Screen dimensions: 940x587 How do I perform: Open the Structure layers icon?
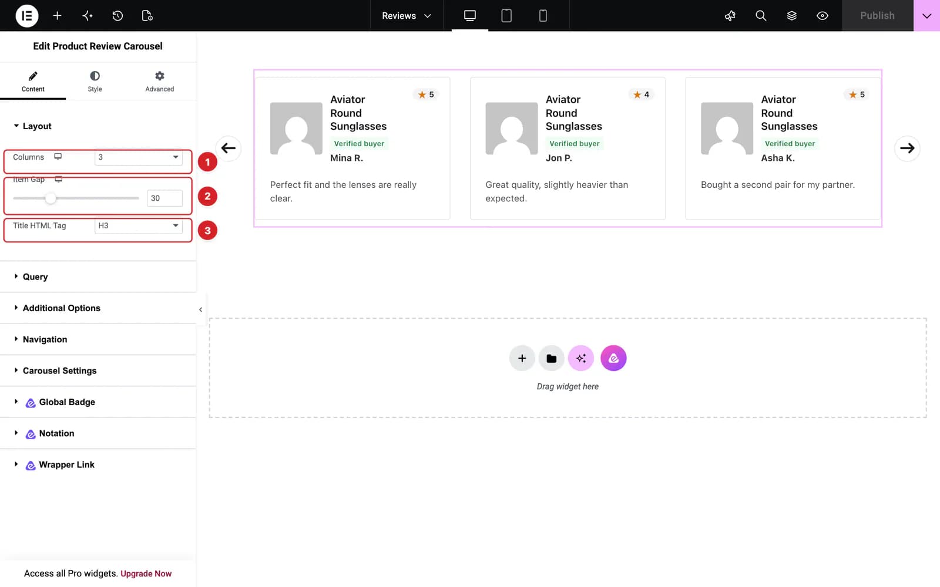[x=792, y=16]
